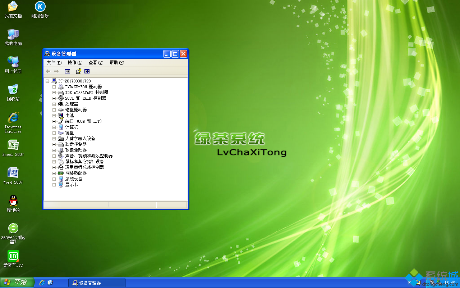Click the 设备管理器 taskbar button
460x288 pixels.
97,283
